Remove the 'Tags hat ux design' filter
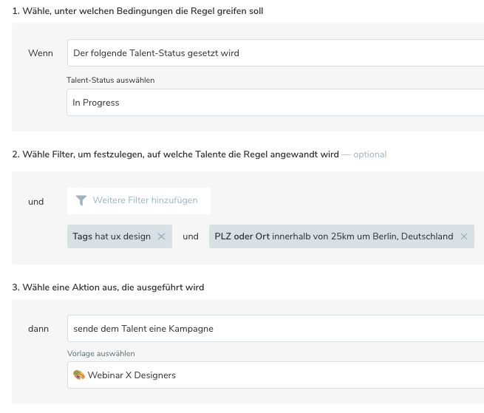The image size is (484, 413). pos(161,236)
